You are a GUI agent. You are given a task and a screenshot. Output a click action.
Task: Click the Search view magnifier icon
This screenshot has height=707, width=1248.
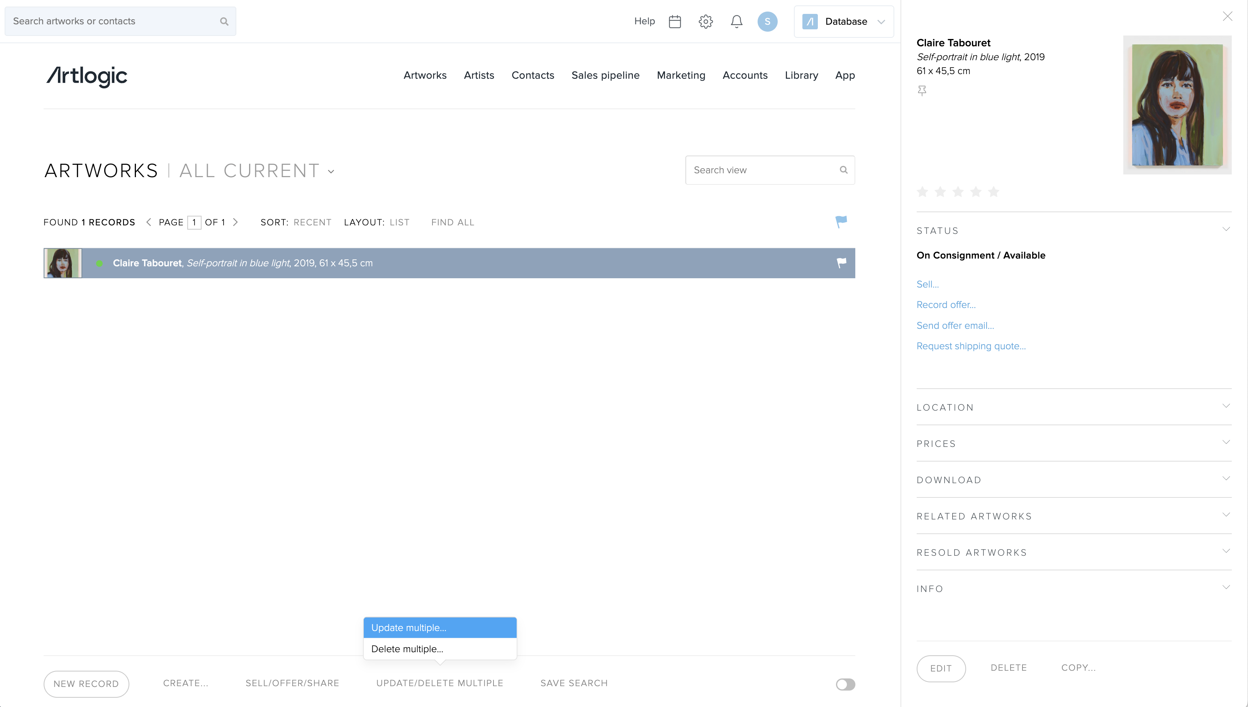tap(843, 170)
